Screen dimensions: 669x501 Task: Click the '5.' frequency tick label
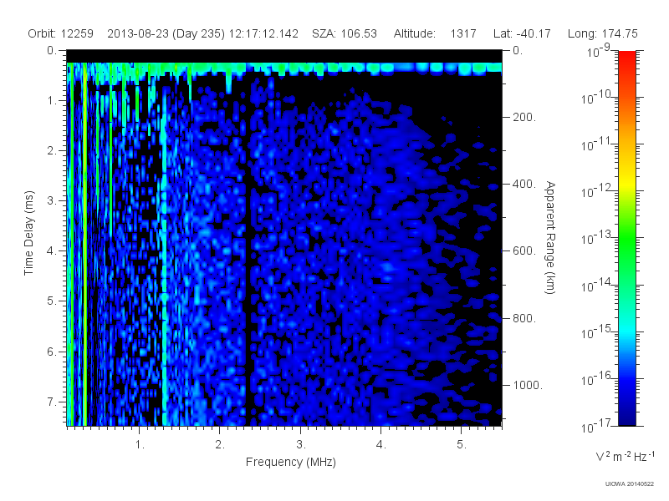(462, 445)
